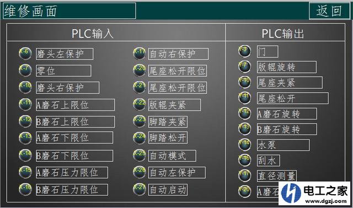This screenshot has width=353, height=208.
Task: Click the 维修画面 title label
Action: (69, 10)
